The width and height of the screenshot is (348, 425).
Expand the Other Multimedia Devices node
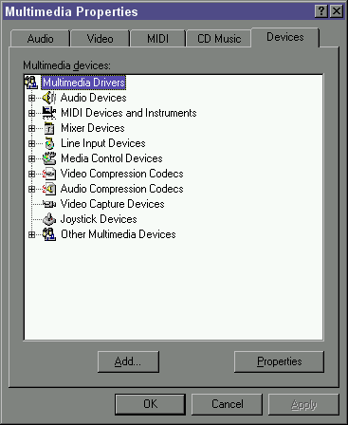pos(31,234)
